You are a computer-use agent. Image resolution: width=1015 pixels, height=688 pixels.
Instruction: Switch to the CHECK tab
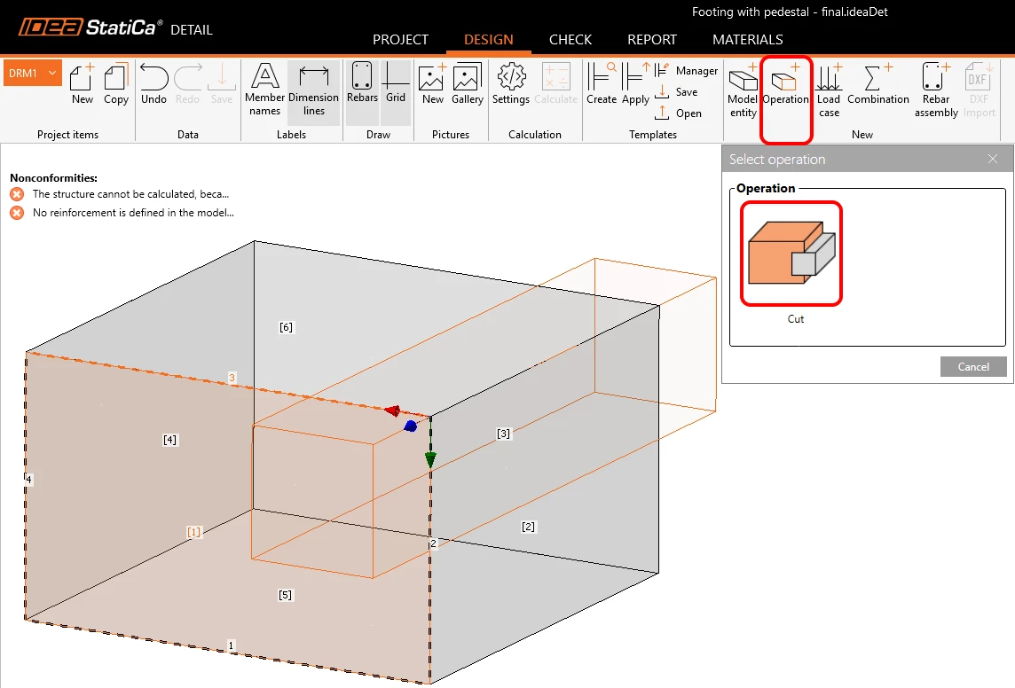pyautogui.click(x=570, y=39)
